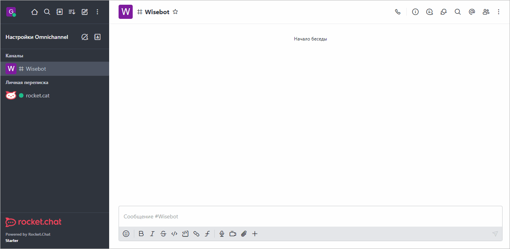
Task: Open room header kebab menu
Action: tap(499, 12)
